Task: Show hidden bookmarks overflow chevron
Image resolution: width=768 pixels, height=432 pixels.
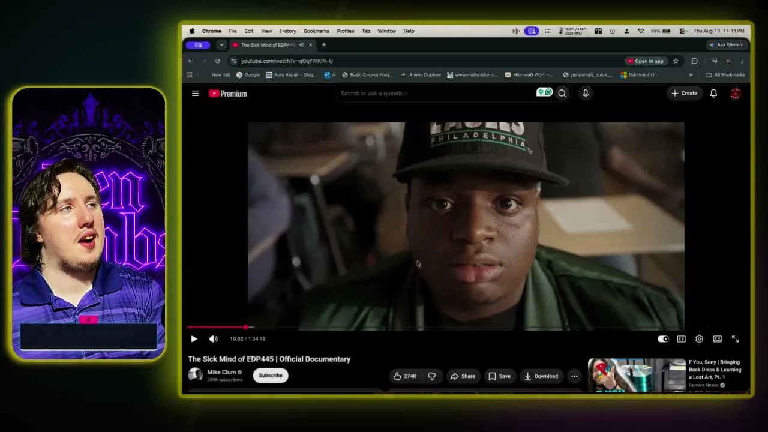Action: point(691,75)
